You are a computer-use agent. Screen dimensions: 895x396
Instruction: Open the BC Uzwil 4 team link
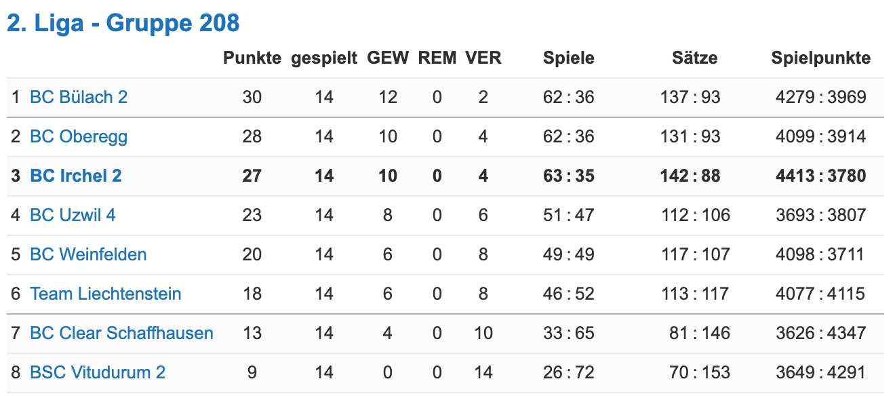coord(73,215)
